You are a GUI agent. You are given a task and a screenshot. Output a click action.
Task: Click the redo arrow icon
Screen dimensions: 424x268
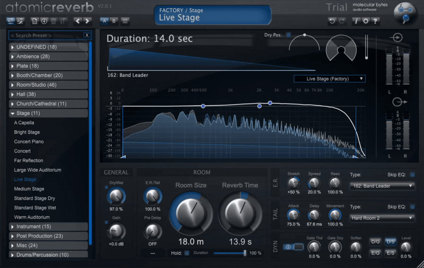(342, 21)
